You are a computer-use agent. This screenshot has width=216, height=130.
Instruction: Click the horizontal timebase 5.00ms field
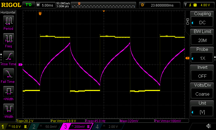click(45, 5)
